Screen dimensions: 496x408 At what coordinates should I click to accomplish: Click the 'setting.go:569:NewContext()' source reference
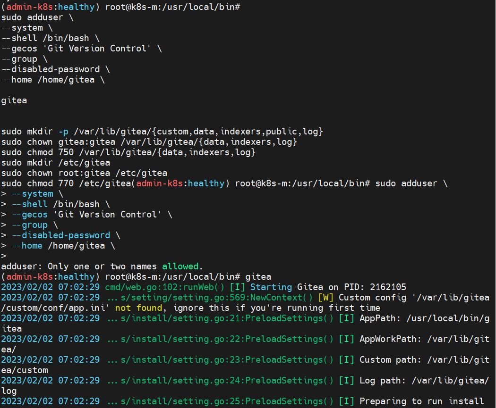coord(242,298)
